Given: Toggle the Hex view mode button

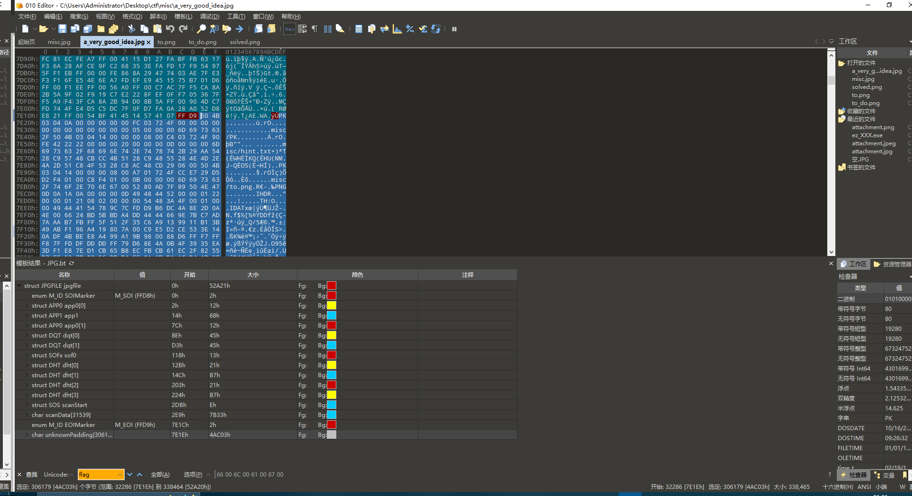Looking at the screenshot, I should pos(290,29).
